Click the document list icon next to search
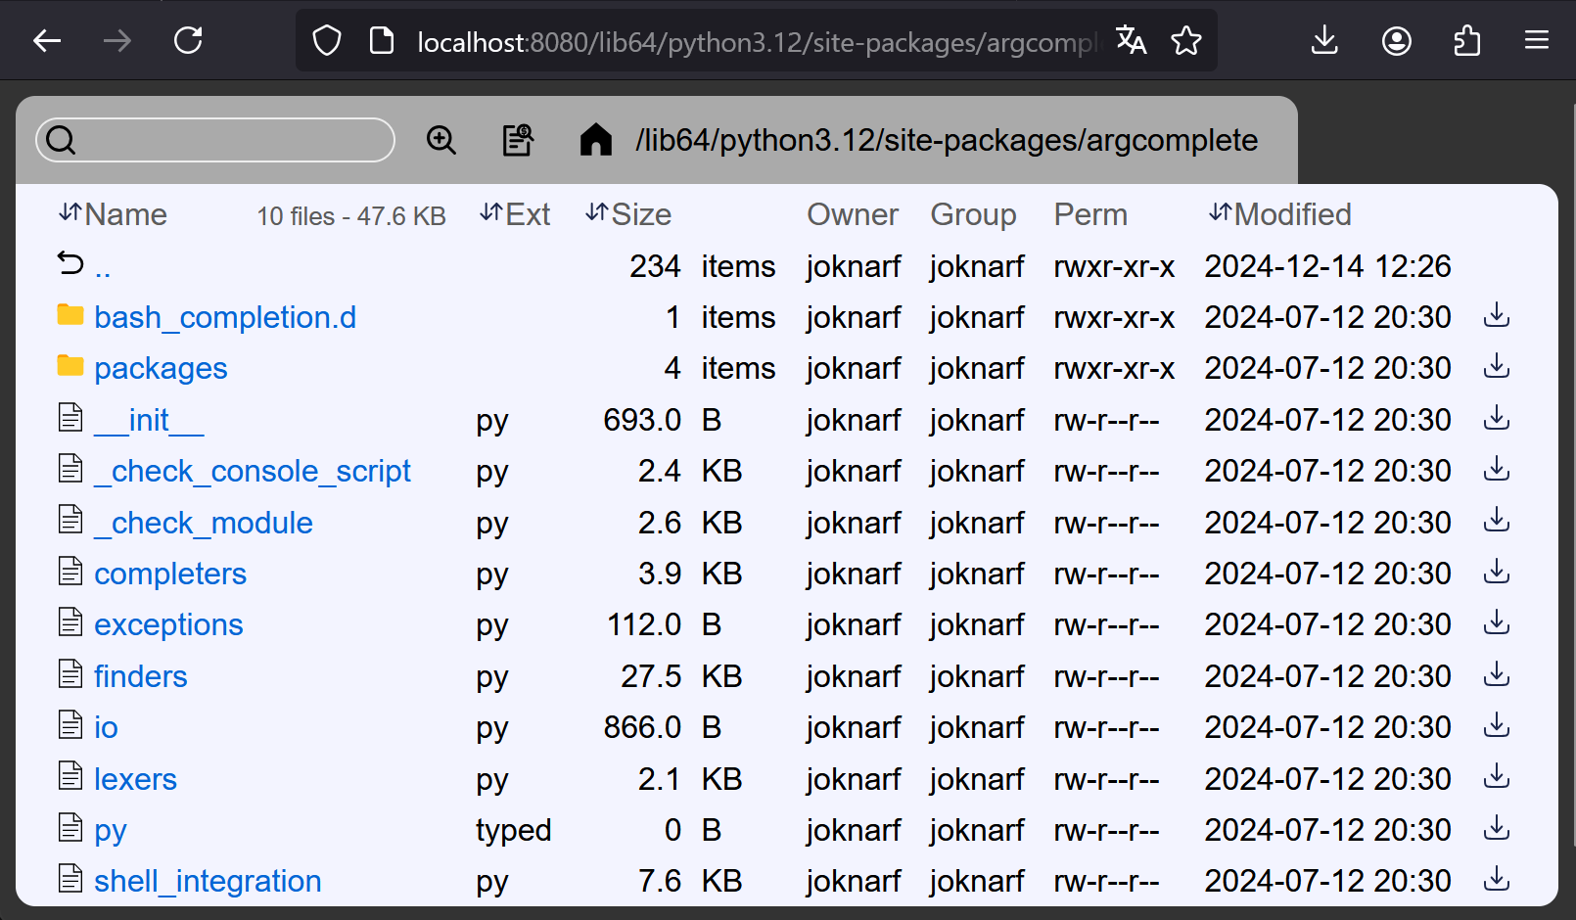 [518, 140]
